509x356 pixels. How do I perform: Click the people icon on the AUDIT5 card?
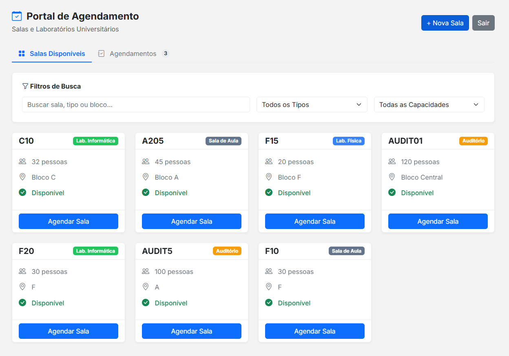tap(146, 271)
